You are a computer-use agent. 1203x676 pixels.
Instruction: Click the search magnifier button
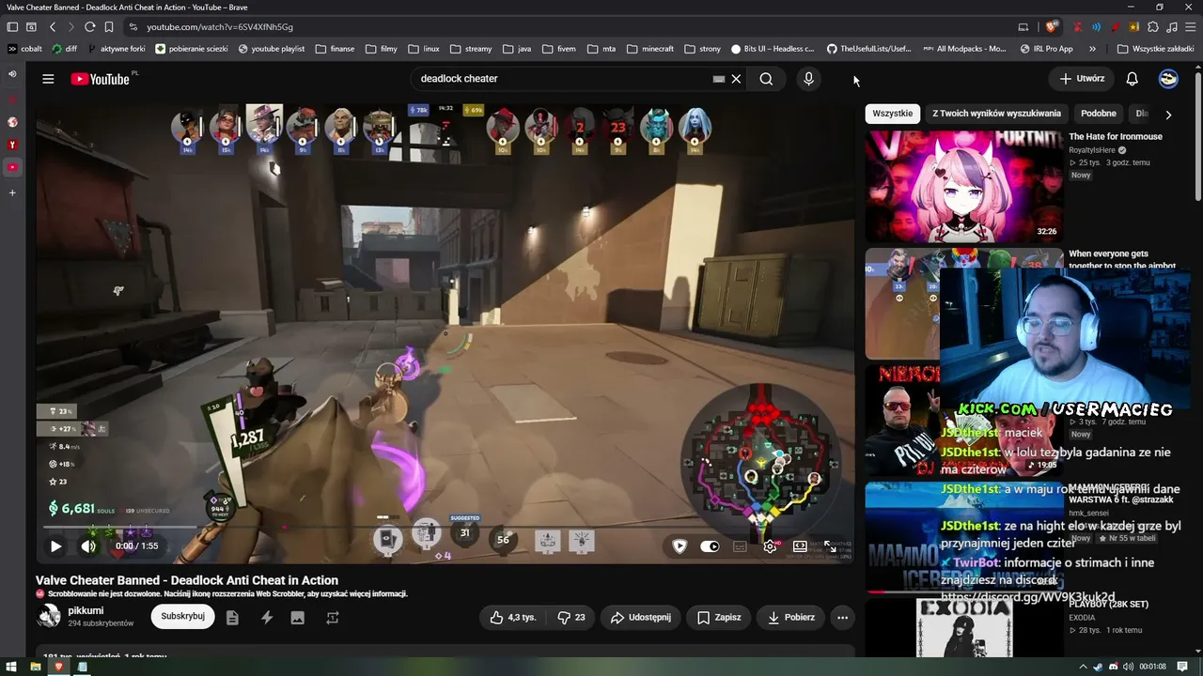(x=766, y=79)
